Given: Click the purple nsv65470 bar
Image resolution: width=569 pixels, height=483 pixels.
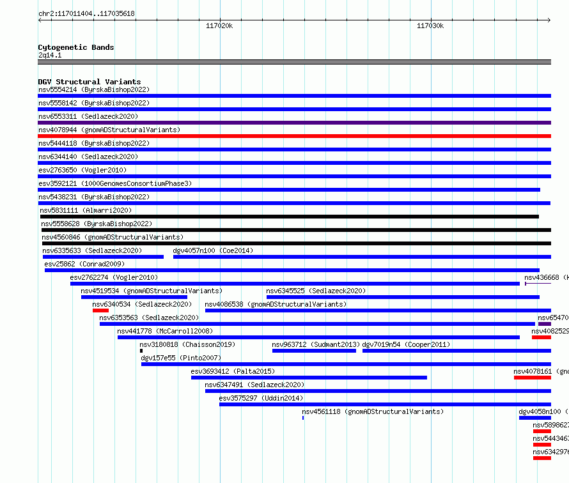Looking at the screenshot, I should tap(544, 324).
